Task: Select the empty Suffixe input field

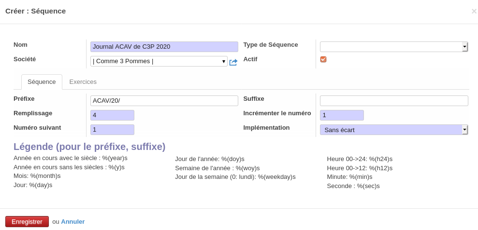Action: tap(393, 101)
